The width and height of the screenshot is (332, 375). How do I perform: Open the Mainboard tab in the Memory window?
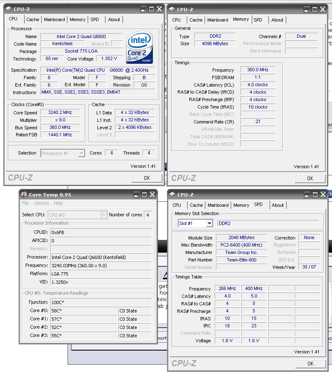tap(218, 20)
